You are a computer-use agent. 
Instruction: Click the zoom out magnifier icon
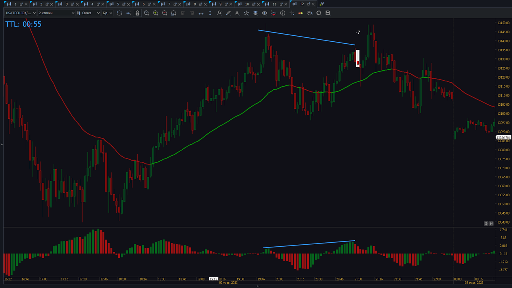point(165,13)
